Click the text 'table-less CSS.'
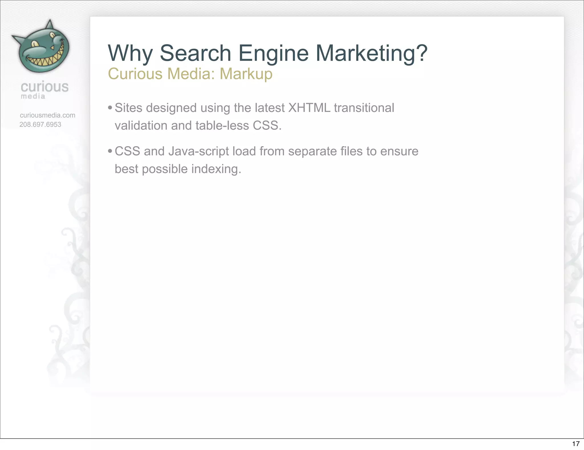Viewport: 584px width, 450px height. (238, 126)
